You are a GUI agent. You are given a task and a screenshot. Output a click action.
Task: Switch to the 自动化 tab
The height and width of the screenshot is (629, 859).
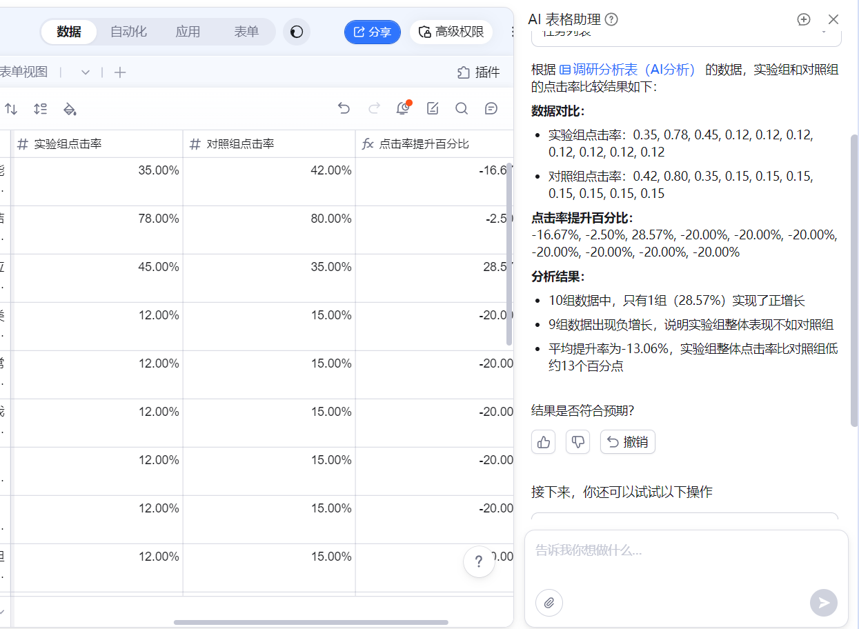[128, 32]
